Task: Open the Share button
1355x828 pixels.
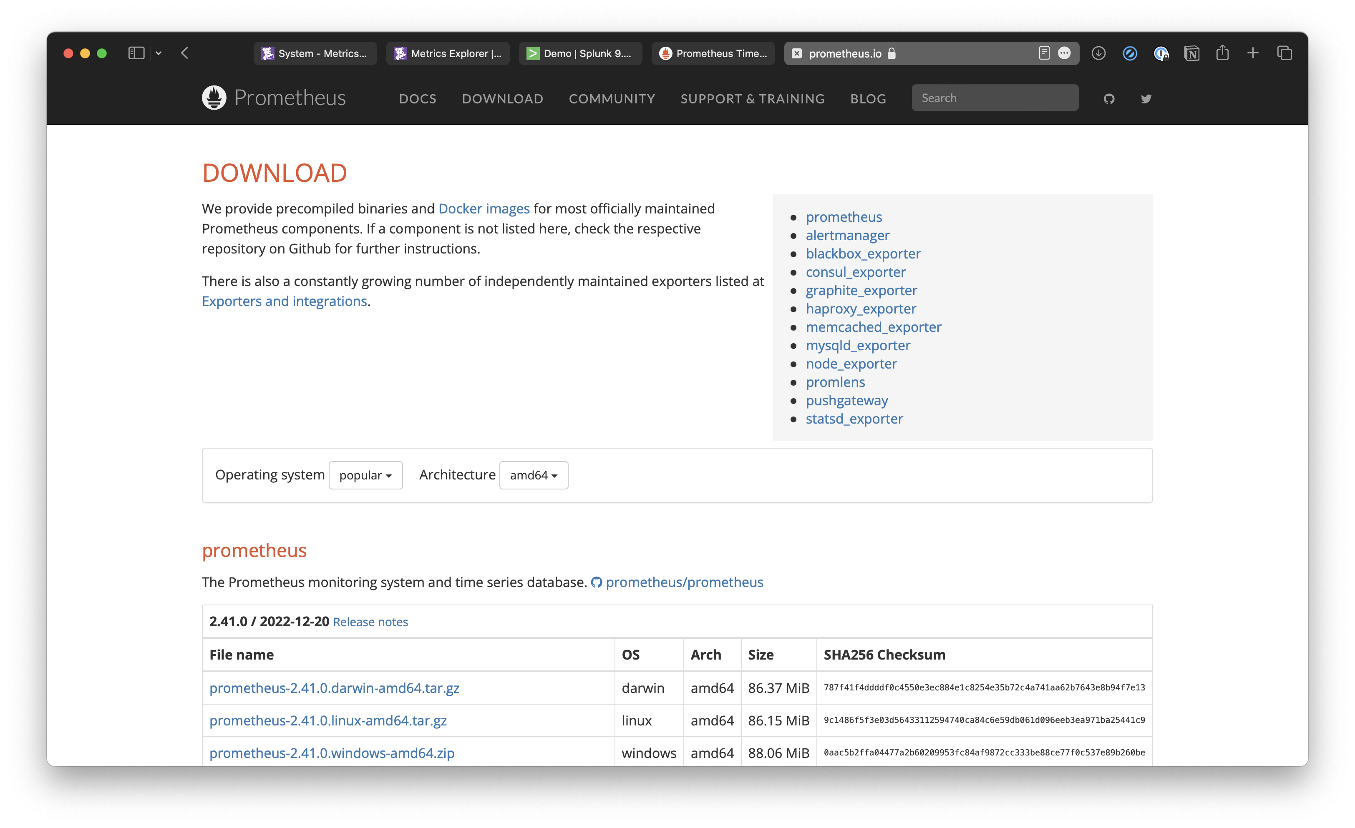Action: coord(1222,53)
